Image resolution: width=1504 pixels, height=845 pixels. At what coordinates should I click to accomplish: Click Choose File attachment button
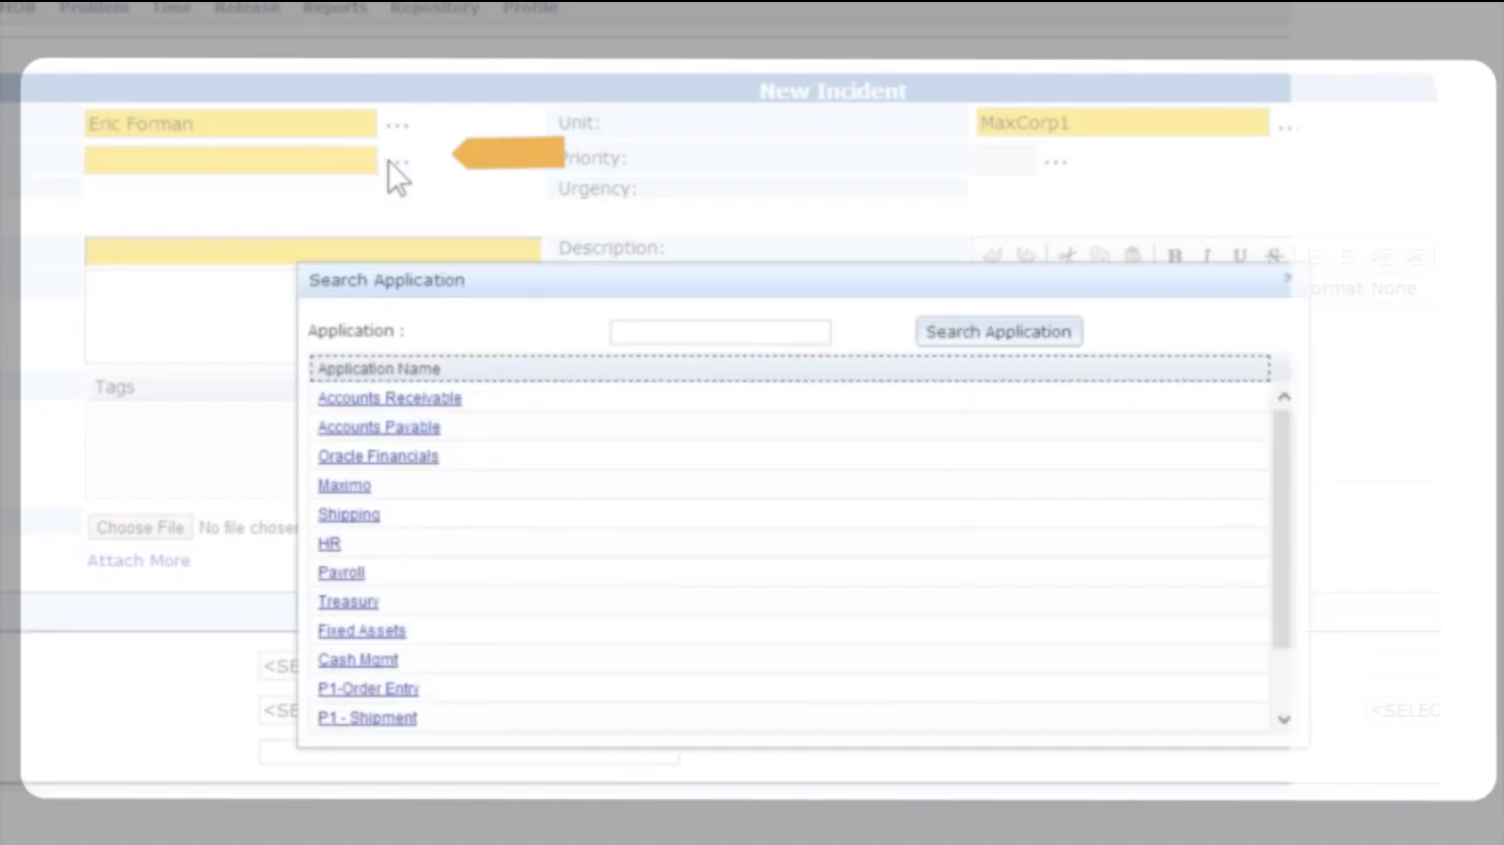point(139,527)
